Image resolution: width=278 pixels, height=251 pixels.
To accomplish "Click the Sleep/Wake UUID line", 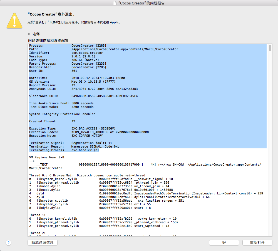I will coord(83,96).
